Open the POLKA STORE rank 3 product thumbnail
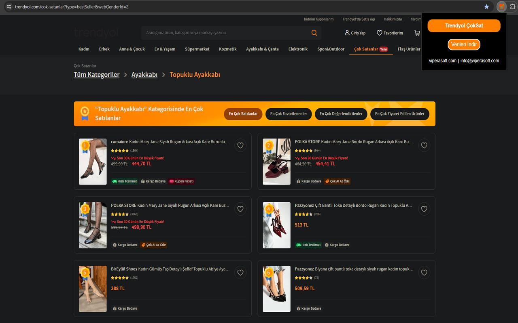 pyautogui.click(x=93, y=225)
